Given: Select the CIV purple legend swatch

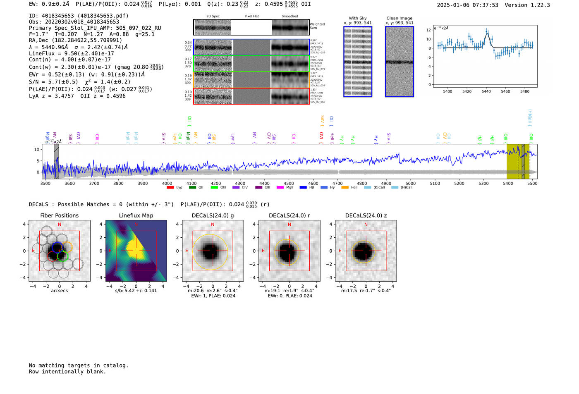Looking at the screenshot, I should (236, 188).
